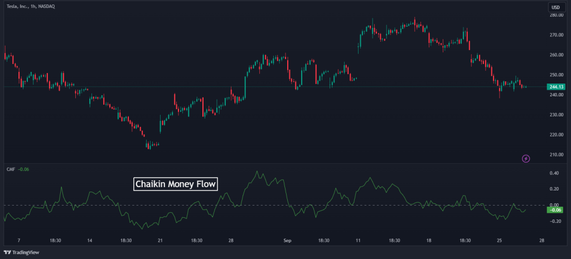Click the 14 date on time axis
This screenshot has width=571, height=259.
point(90,241)
